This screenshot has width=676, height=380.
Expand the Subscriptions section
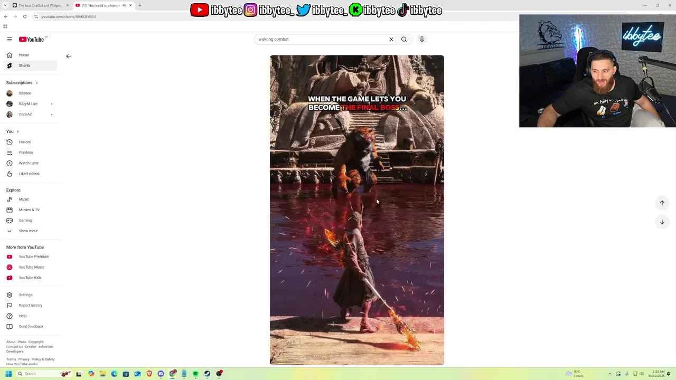(22, 83)
